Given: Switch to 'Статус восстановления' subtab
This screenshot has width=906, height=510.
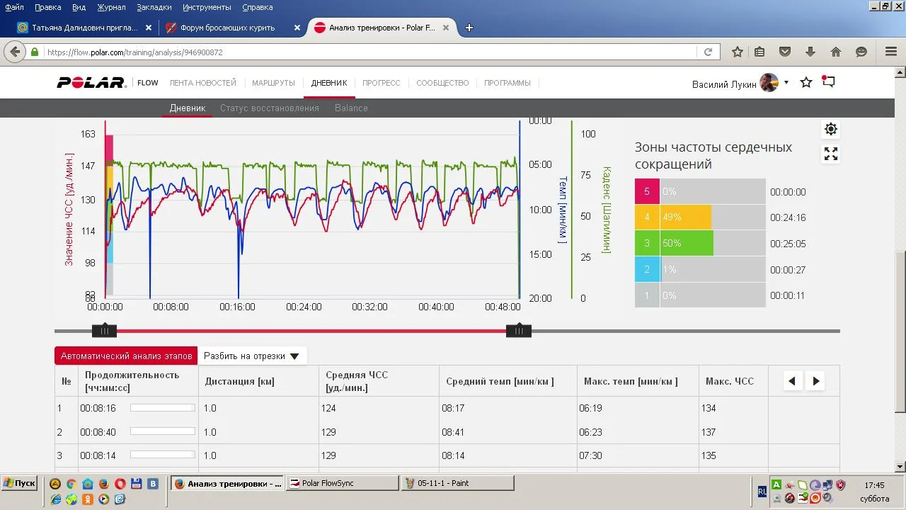Looking at the screenshot, I should click(x=269, y=108).
